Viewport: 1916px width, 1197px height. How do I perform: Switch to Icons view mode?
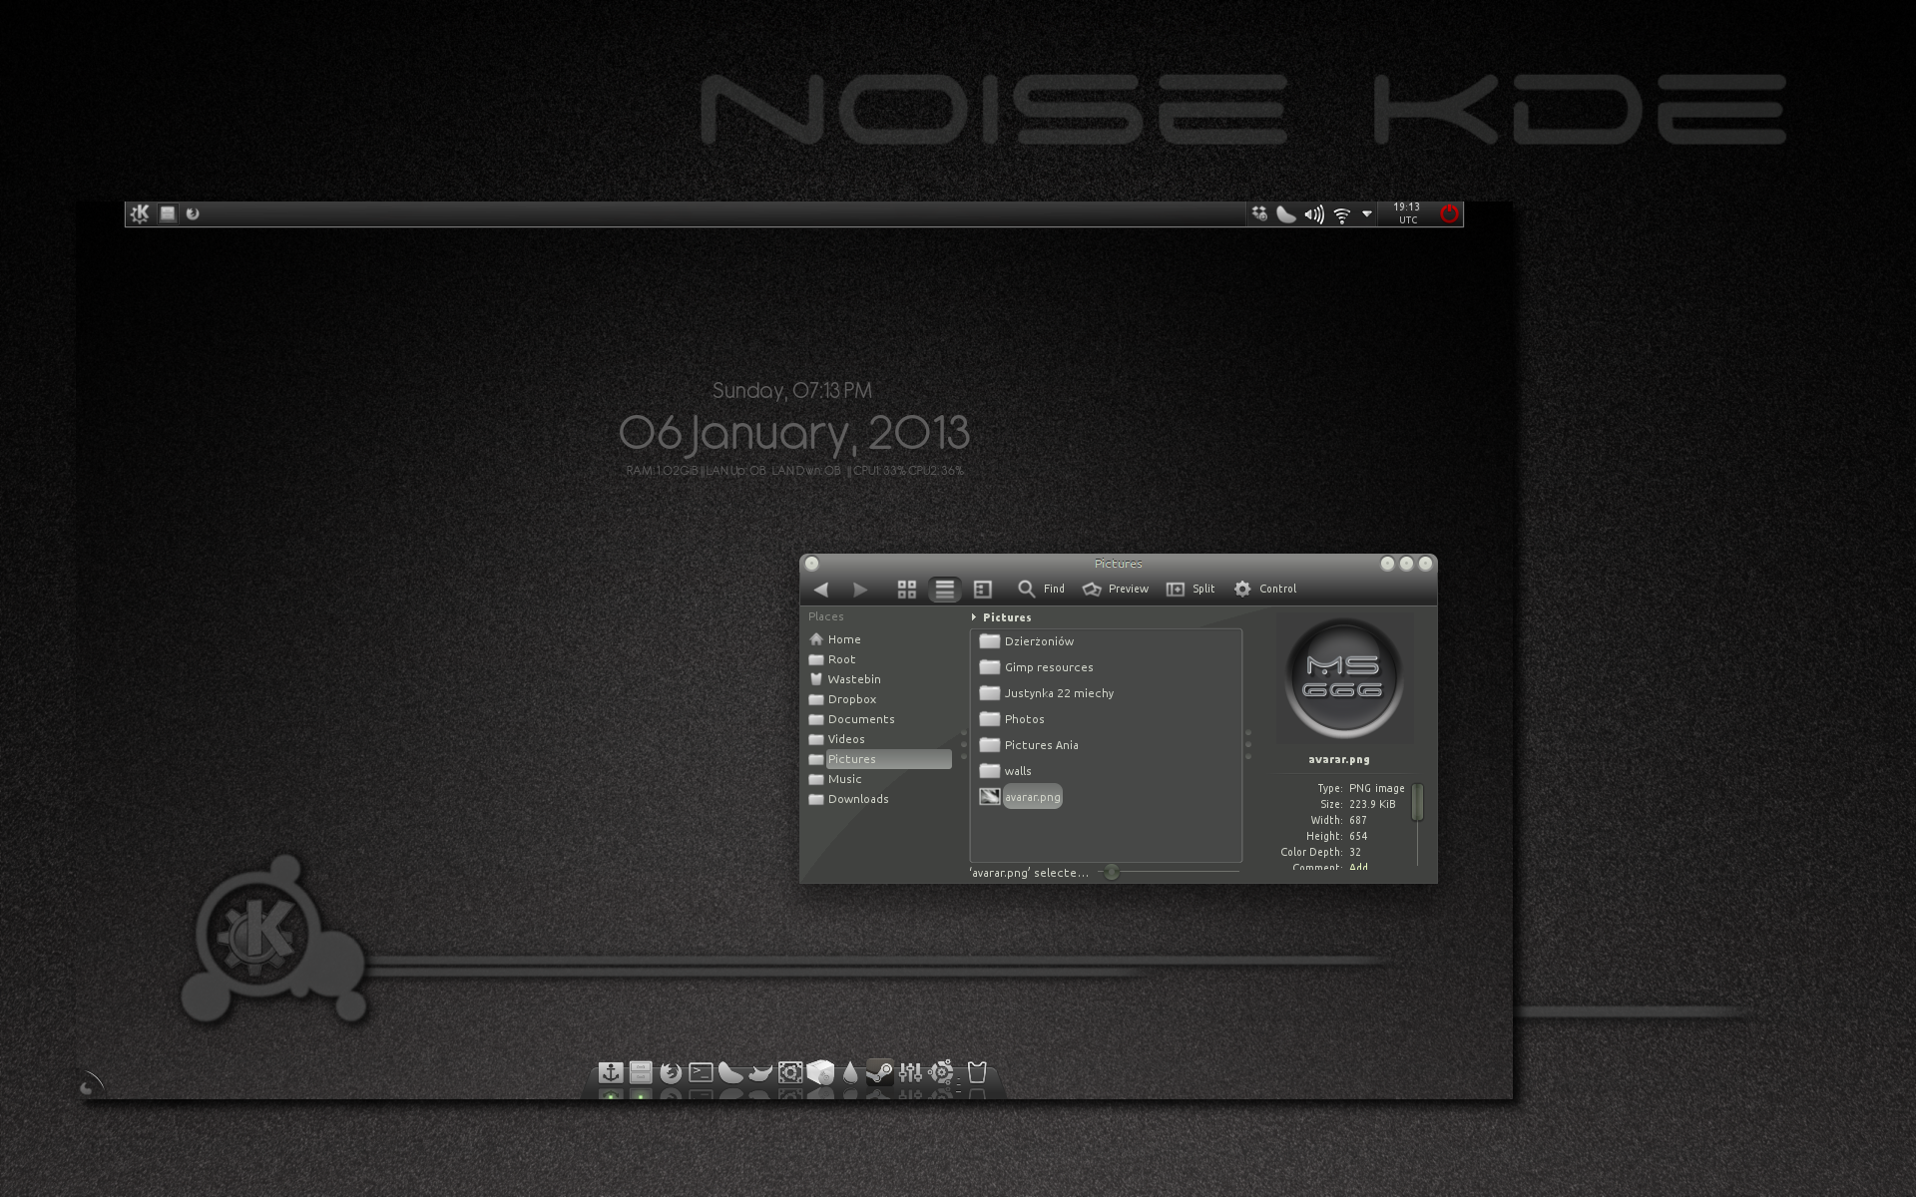906,590
